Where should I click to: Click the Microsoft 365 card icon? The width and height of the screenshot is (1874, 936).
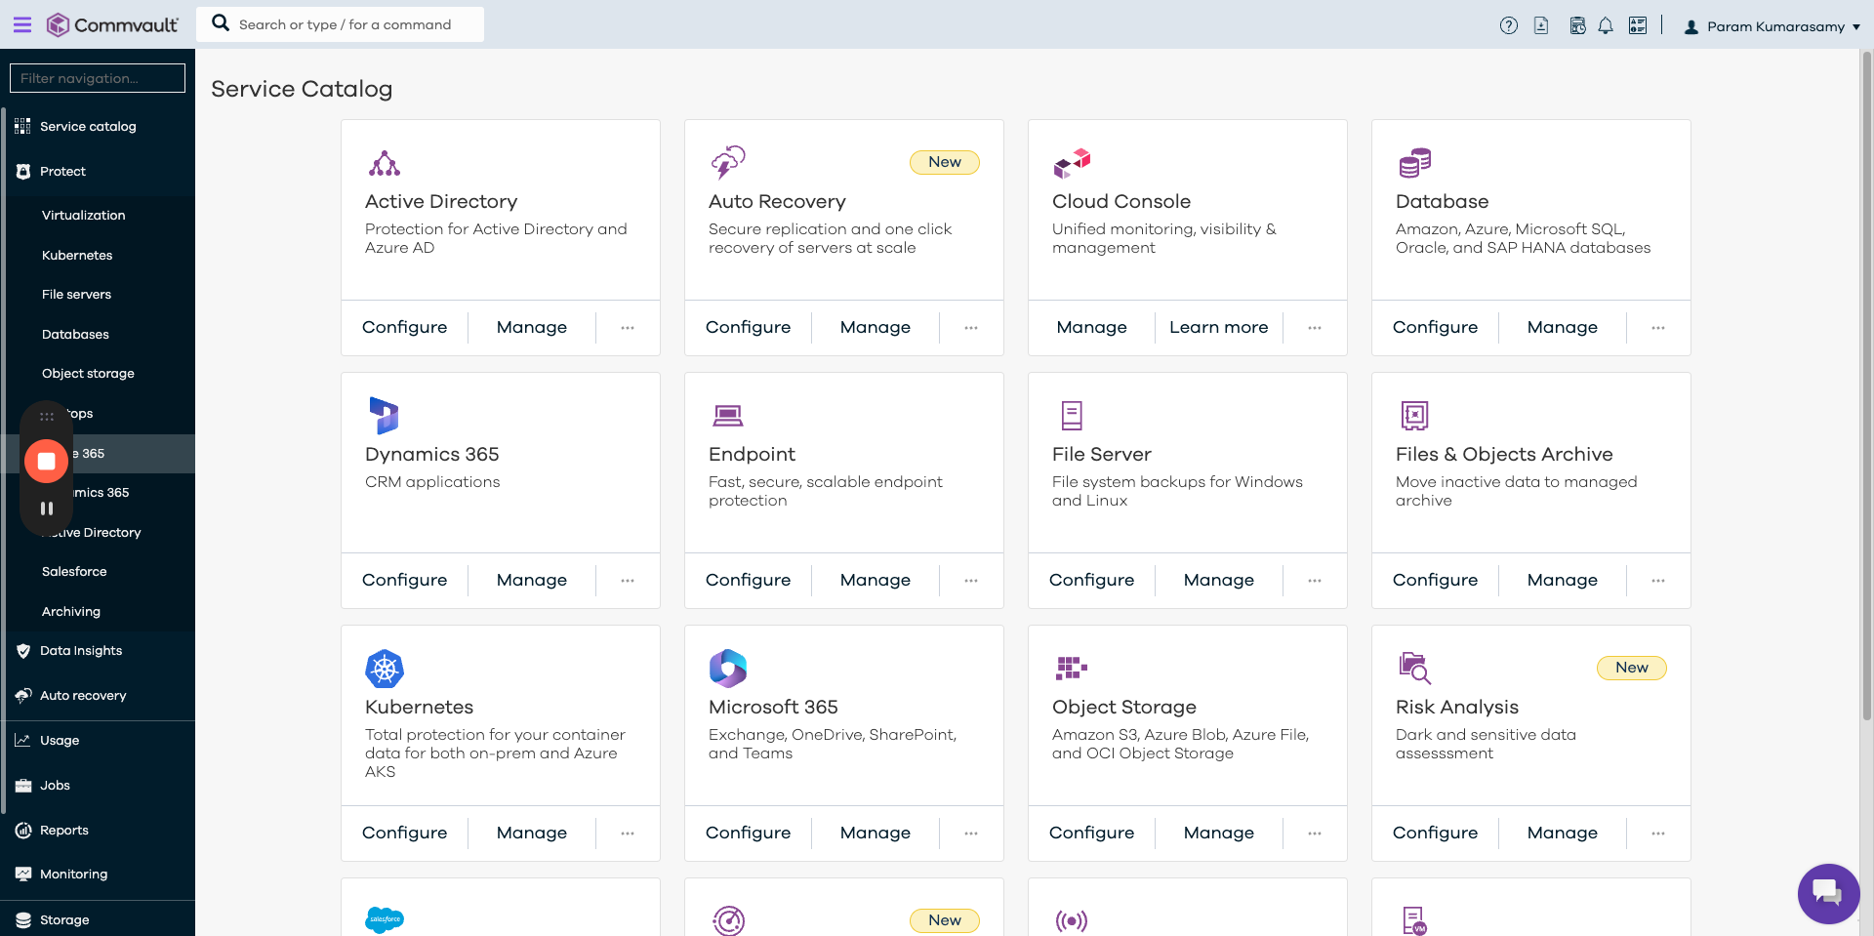pyautogui.click(x=728, y=669)
